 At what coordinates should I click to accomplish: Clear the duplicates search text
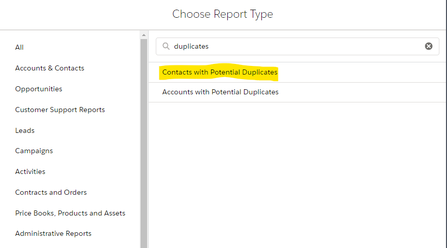429,46
